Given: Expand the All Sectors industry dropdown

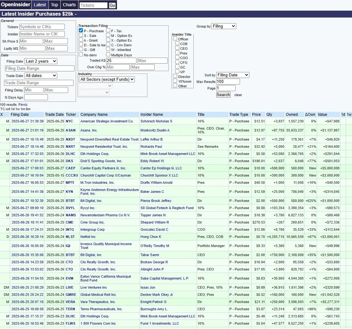Looking at the screenshot, I should coord(107,79).
